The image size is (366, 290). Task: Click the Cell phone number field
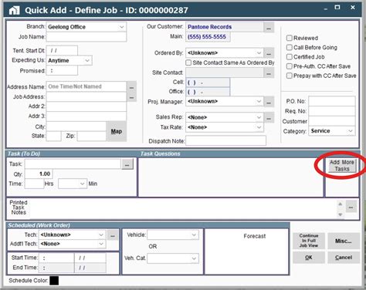208,83
